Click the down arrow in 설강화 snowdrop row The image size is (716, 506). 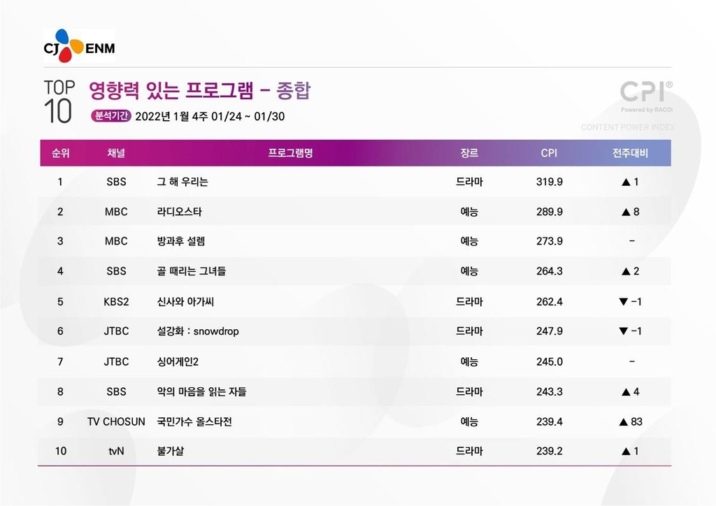624,331
